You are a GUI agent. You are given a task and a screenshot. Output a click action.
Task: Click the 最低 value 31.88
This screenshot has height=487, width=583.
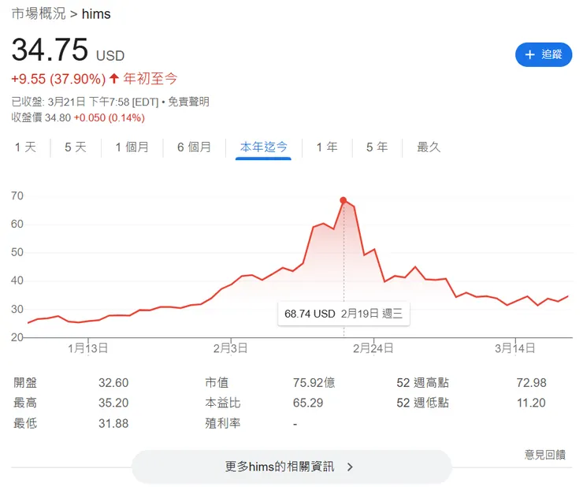point(113,423)
